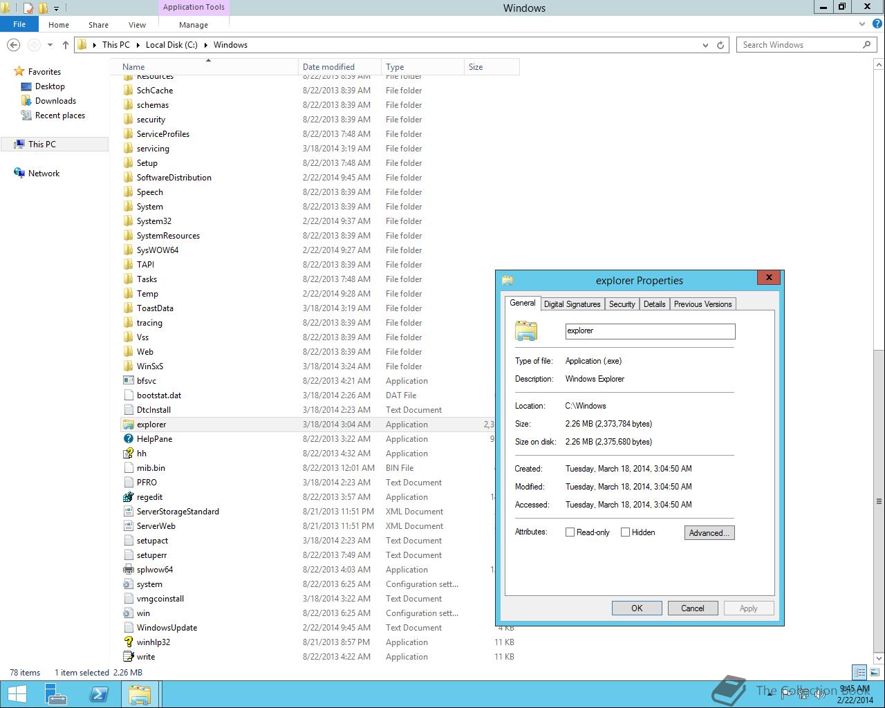885x708 pixels.
Task: Open the Details properties tab
Action: [654, 304]
